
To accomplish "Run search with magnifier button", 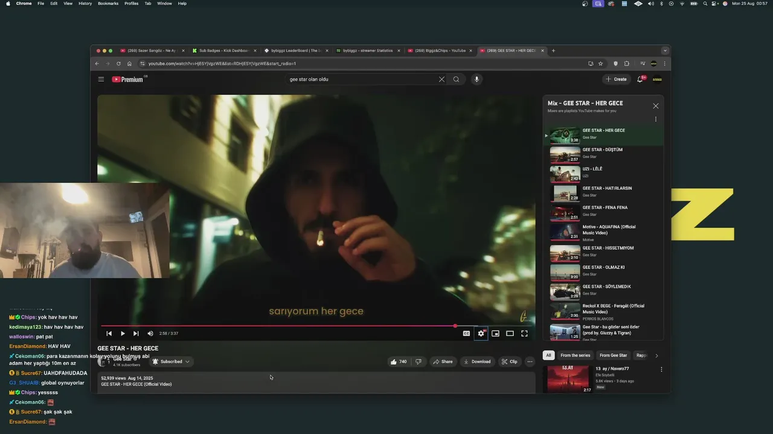I will click(456, 79).
